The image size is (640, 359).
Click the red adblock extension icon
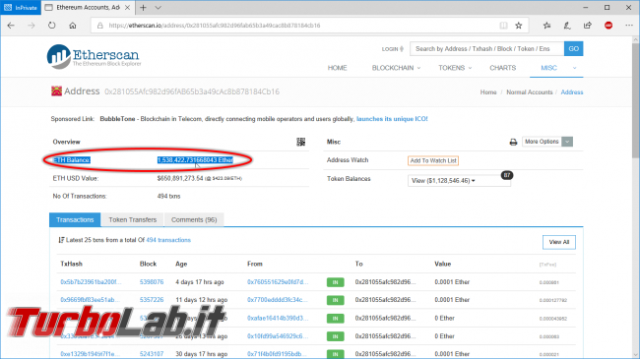point(608,26)
